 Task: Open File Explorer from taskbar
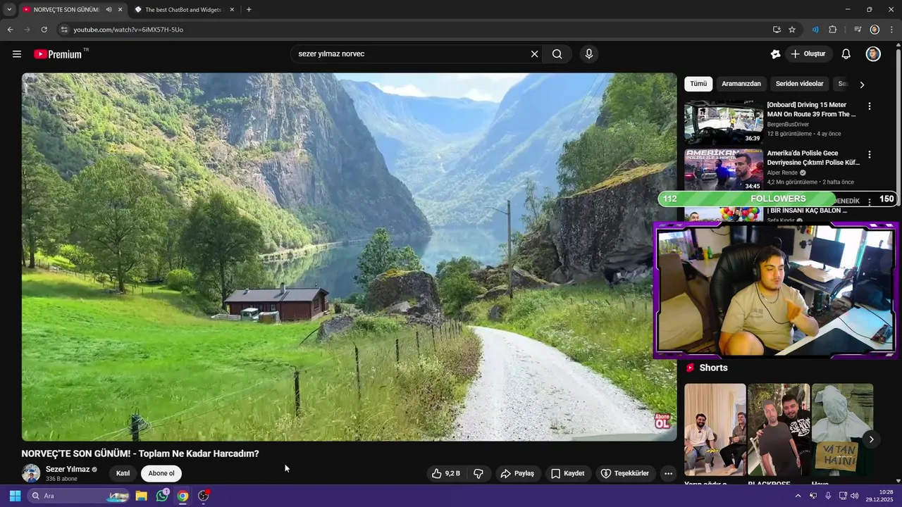(x=142, y=496)
